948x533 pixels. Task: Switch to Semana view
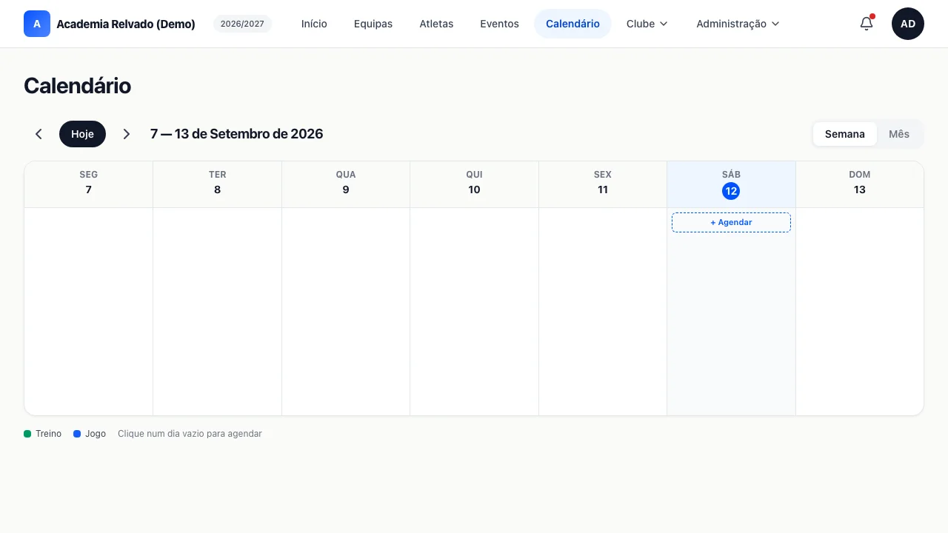coord(845,134)
